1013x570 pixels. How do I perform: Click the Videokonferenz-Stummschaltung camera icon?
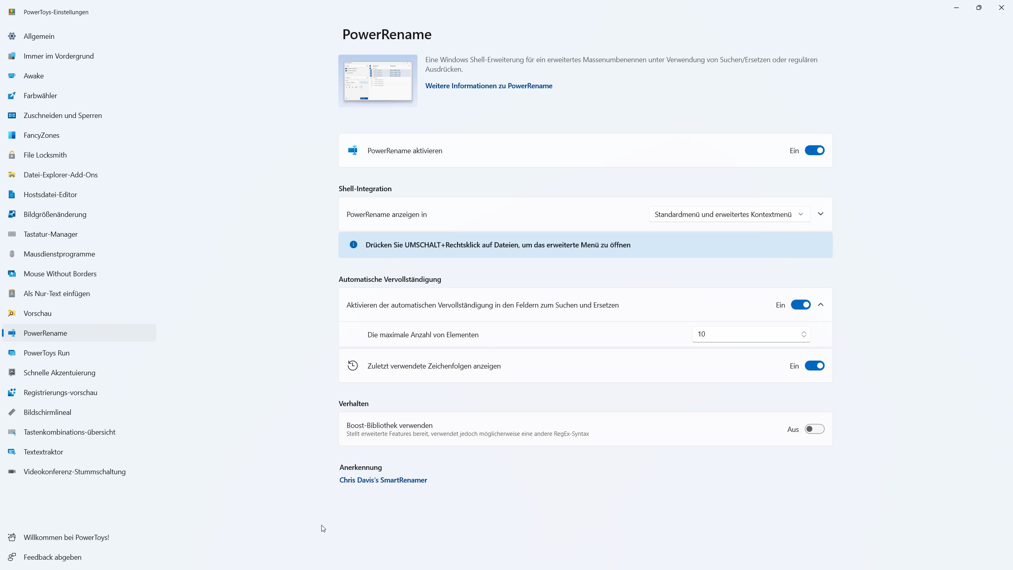click(x=12, y=472)
